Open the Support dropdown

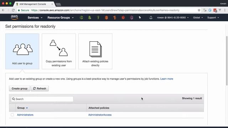coord(213,17)
